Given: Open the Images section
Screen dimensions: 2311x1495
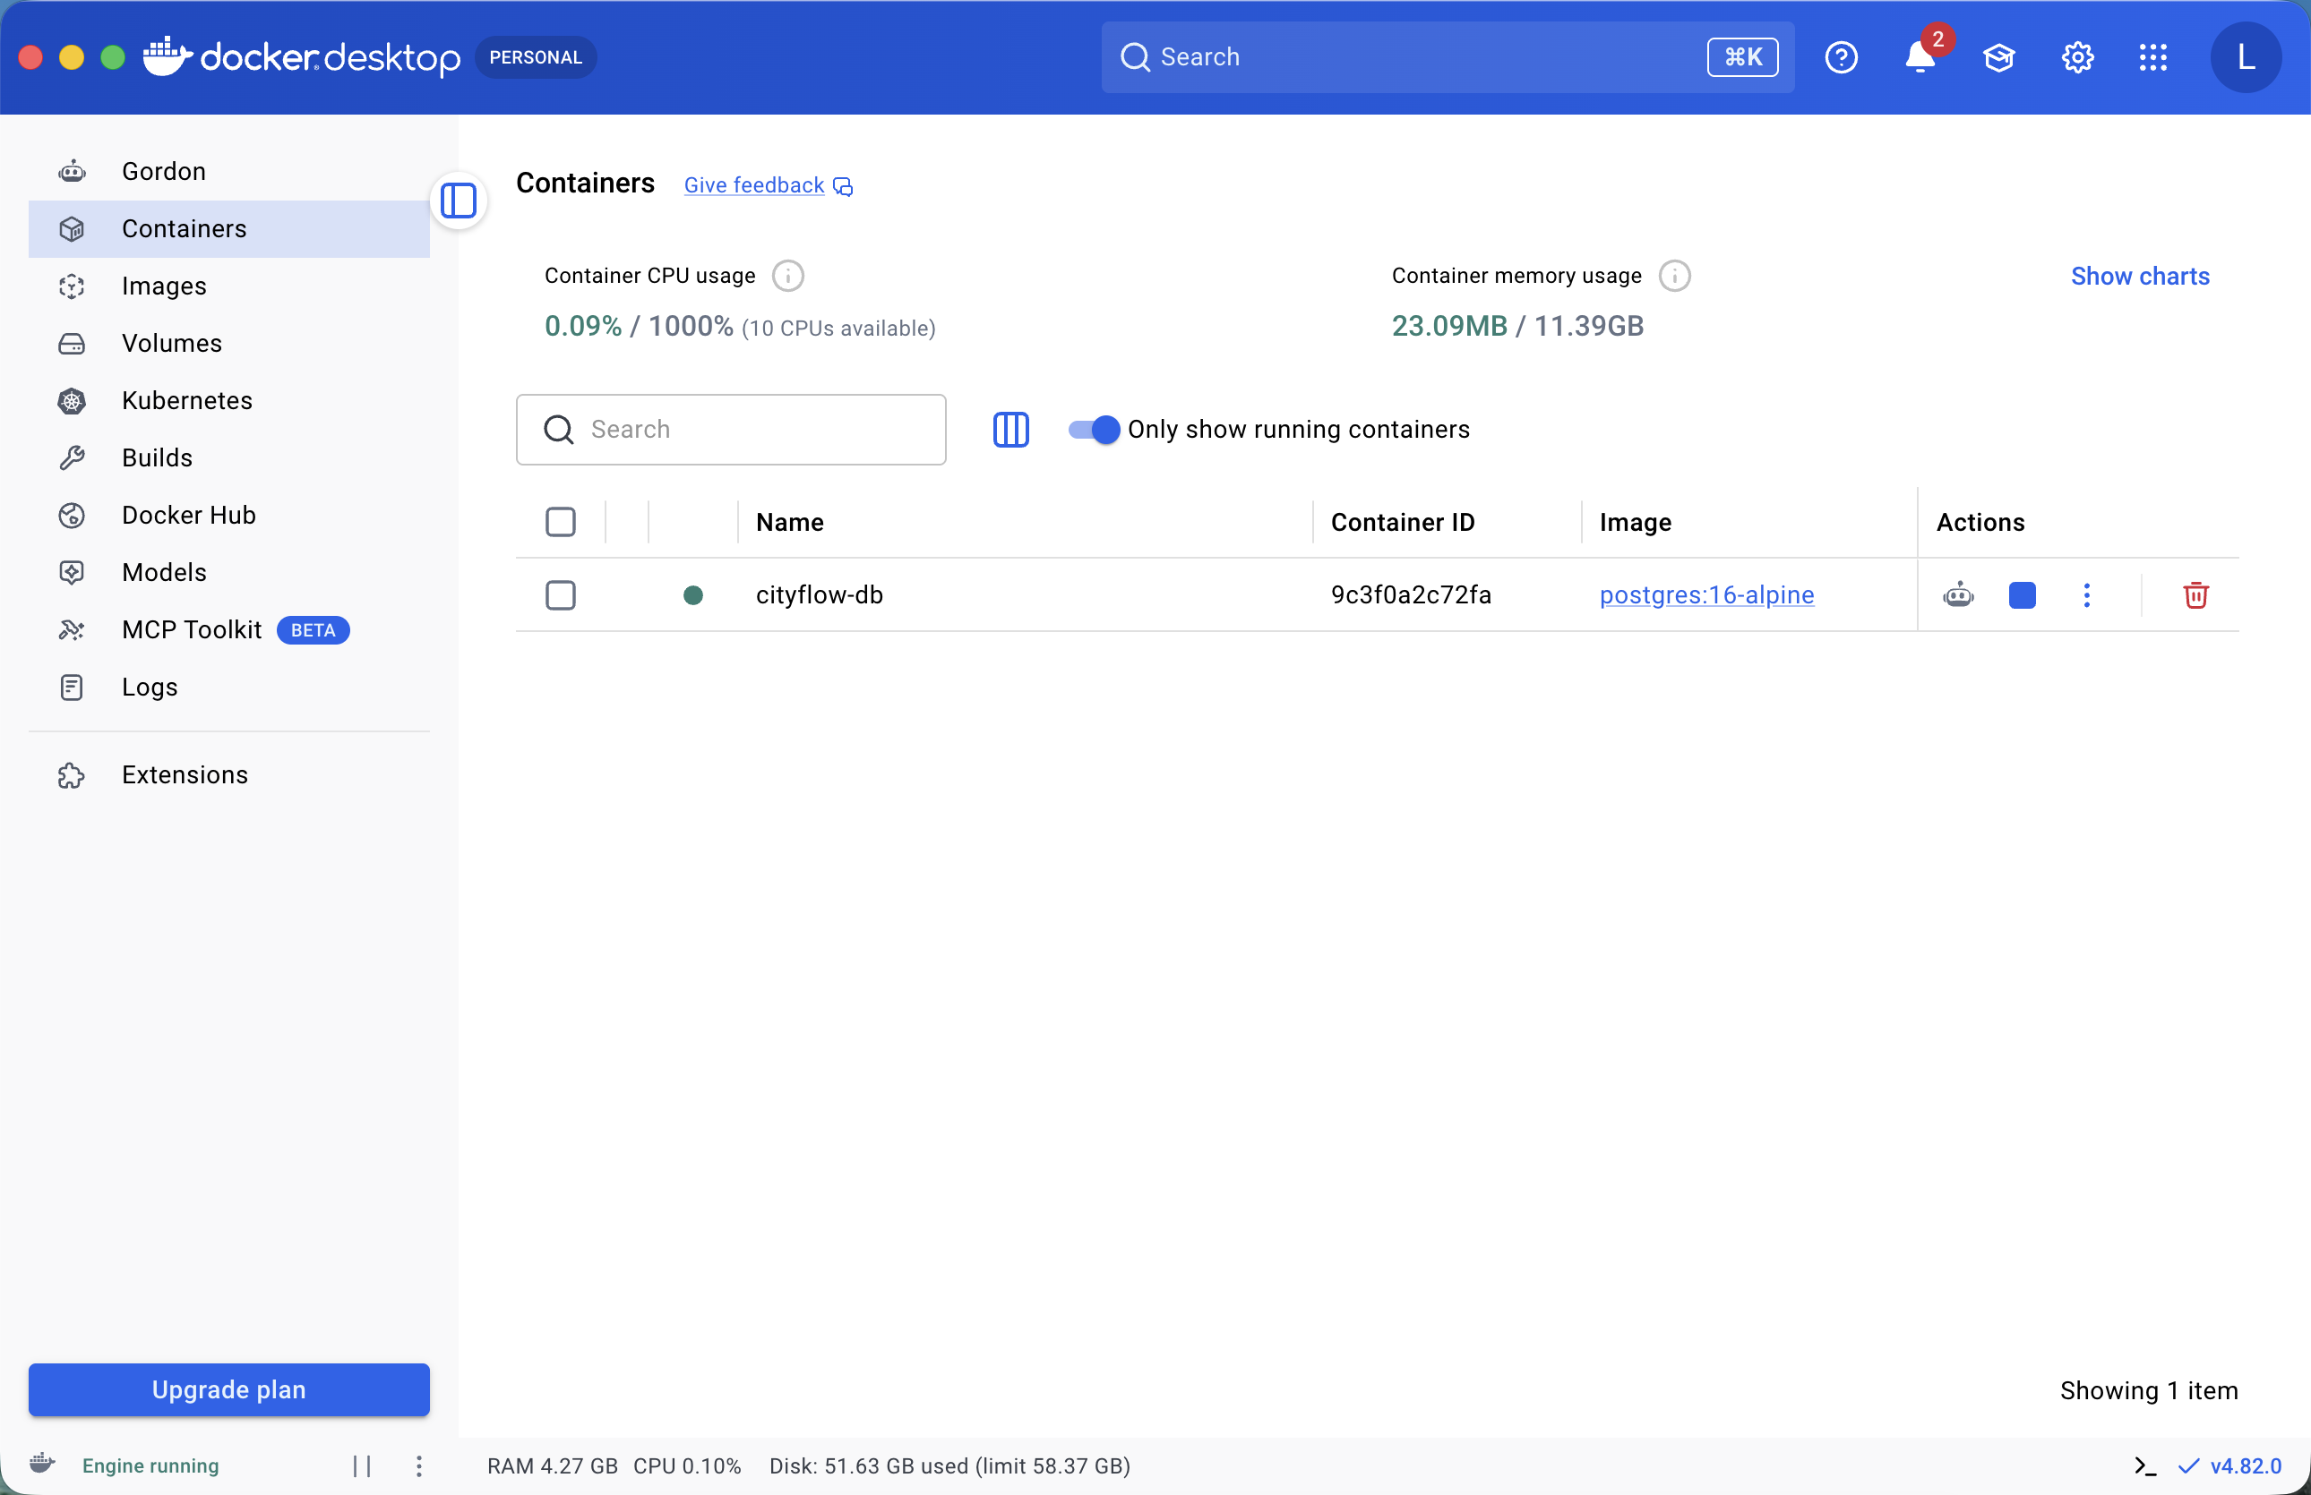Looking at the screenshot, I should (x=229, y=286).
